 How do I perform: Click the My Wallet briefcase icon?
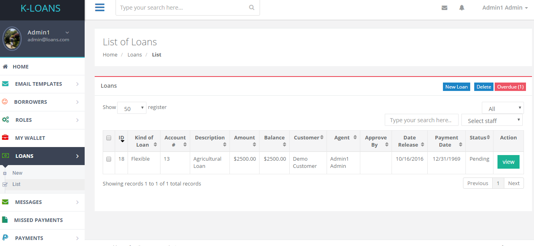tap(5, 138)
